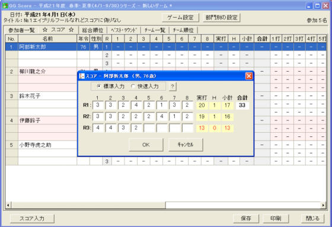Click the R3 実打 value 13 in red
This screenshot has height=227, width=332.
(x=202, y=128)
